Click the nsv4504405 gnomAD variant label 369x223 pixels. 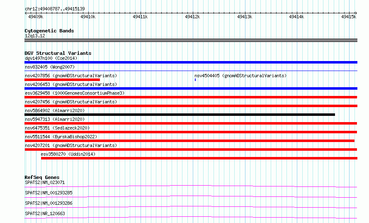(240, 76)
